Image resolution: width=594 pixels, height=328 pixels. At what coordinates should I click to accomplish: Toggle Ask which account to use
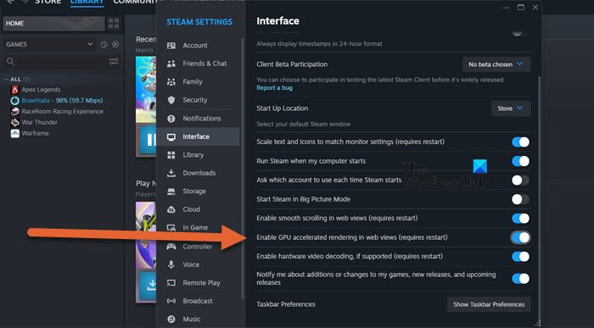click(x=520, y=180)
